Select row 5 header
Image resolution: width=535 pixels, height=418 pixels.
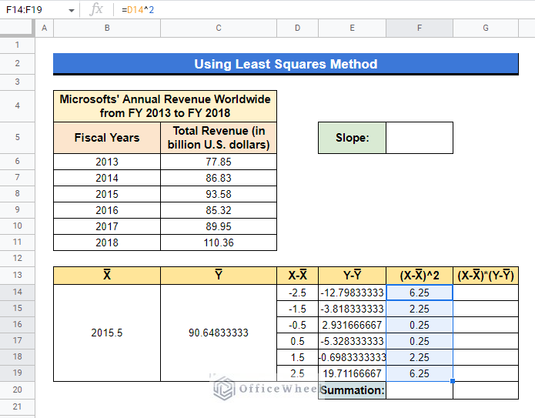pyautogui.click(x=17, y=138)
